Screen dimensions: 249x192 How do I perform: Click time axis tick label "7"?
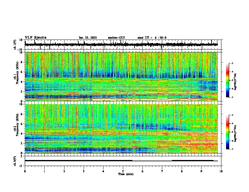(162, 171)
